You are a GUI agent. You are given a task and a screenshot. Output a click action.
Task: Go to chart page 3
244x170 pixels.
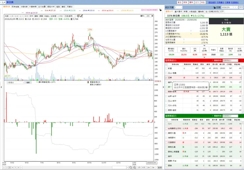[10, 167]
